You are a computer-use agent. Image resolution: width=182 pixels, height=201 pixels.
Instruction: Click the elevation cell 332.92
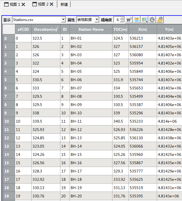(46, 179)
